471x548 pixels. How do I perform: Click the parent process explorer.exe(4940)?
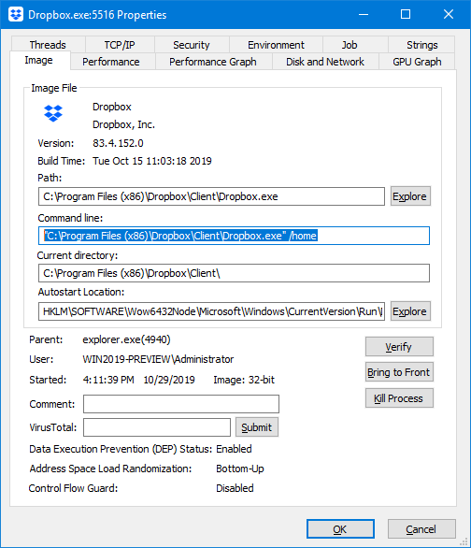coord(126,339)
